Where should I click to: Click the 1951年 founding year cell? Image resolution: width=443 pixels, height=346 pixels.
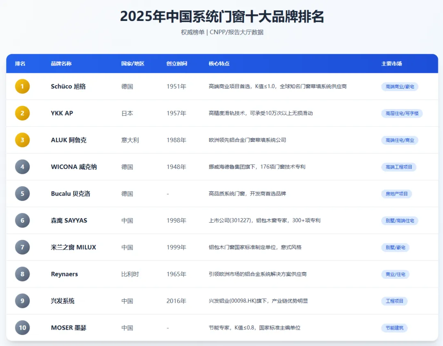tap(176, 87)
